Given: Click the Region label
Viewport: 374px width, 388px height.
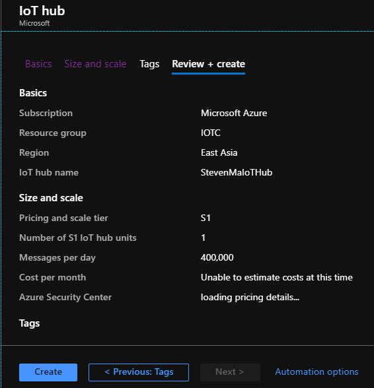Looking at the screenshot, I should pos(34,152).
